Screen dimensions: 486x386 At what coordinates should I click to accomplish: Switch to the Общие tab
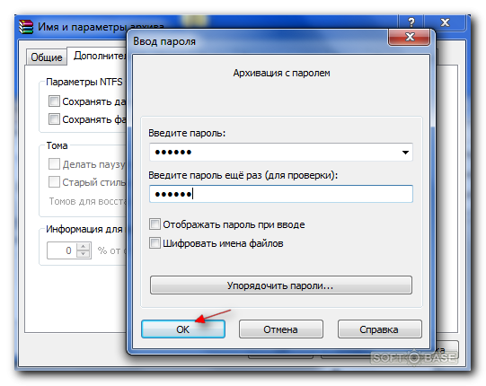click(x=46, y=57)
